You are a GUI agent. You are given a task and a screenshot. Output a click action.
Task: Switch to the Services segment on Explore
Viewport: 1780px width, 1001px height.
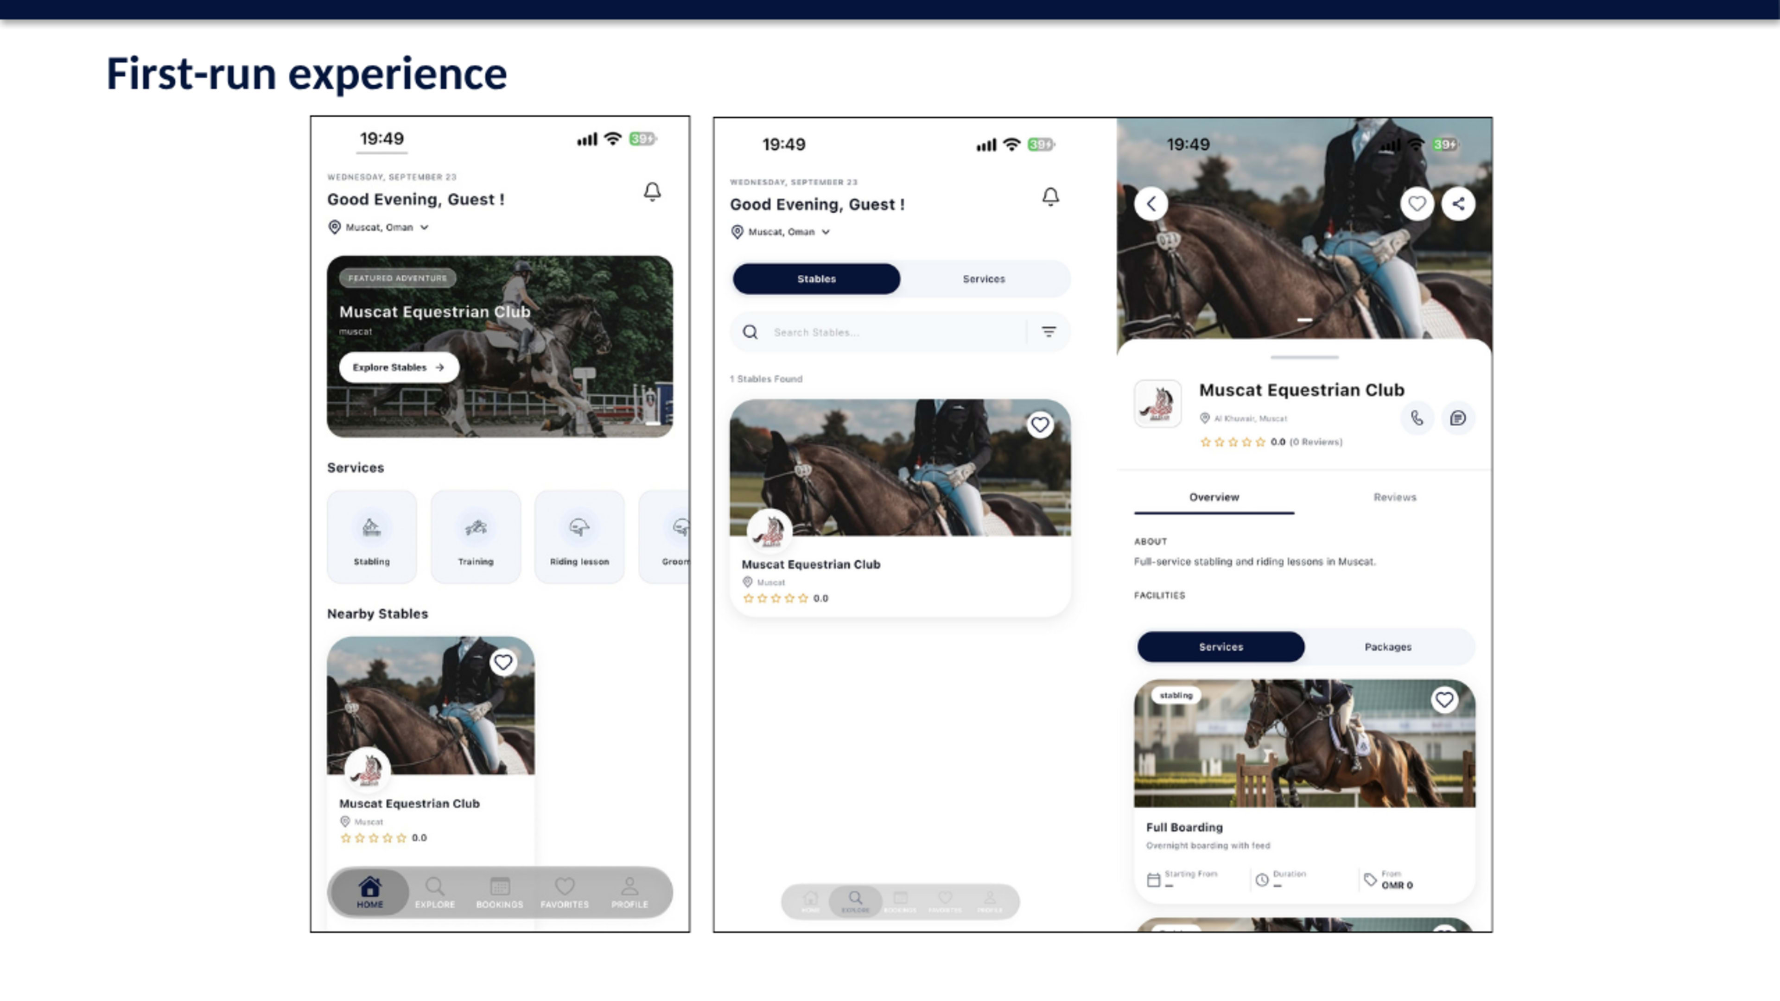click(x=984, y=279)
